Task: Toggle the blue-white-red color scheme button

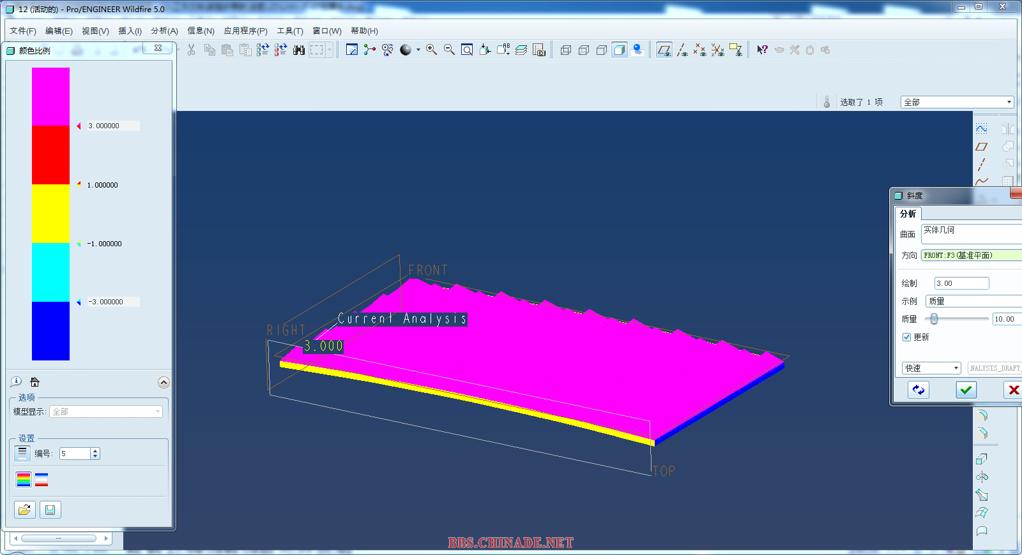Action: [42, 480]
